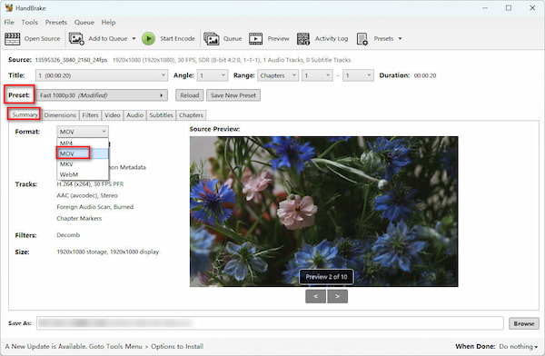Screen dimensions: 545x356
Task: Open the When Done dropdown
Action: tap(519, 347)
